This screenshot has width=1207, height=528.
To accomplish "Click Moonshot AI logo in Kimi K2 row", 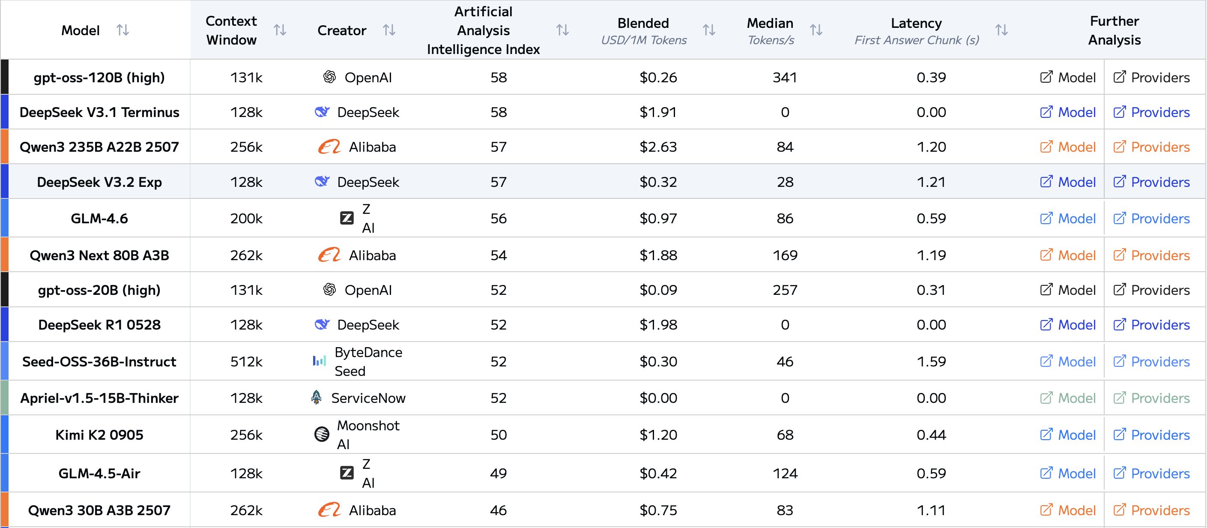I will pos(322,434).
